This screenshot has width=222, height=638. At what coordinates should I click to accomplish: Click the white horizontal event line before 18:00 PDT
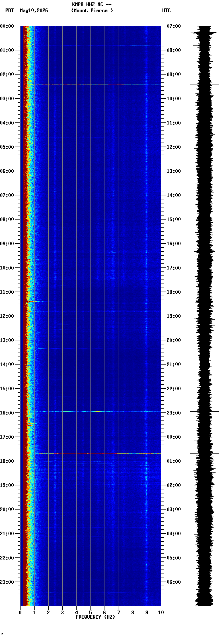tap(98, 454)
